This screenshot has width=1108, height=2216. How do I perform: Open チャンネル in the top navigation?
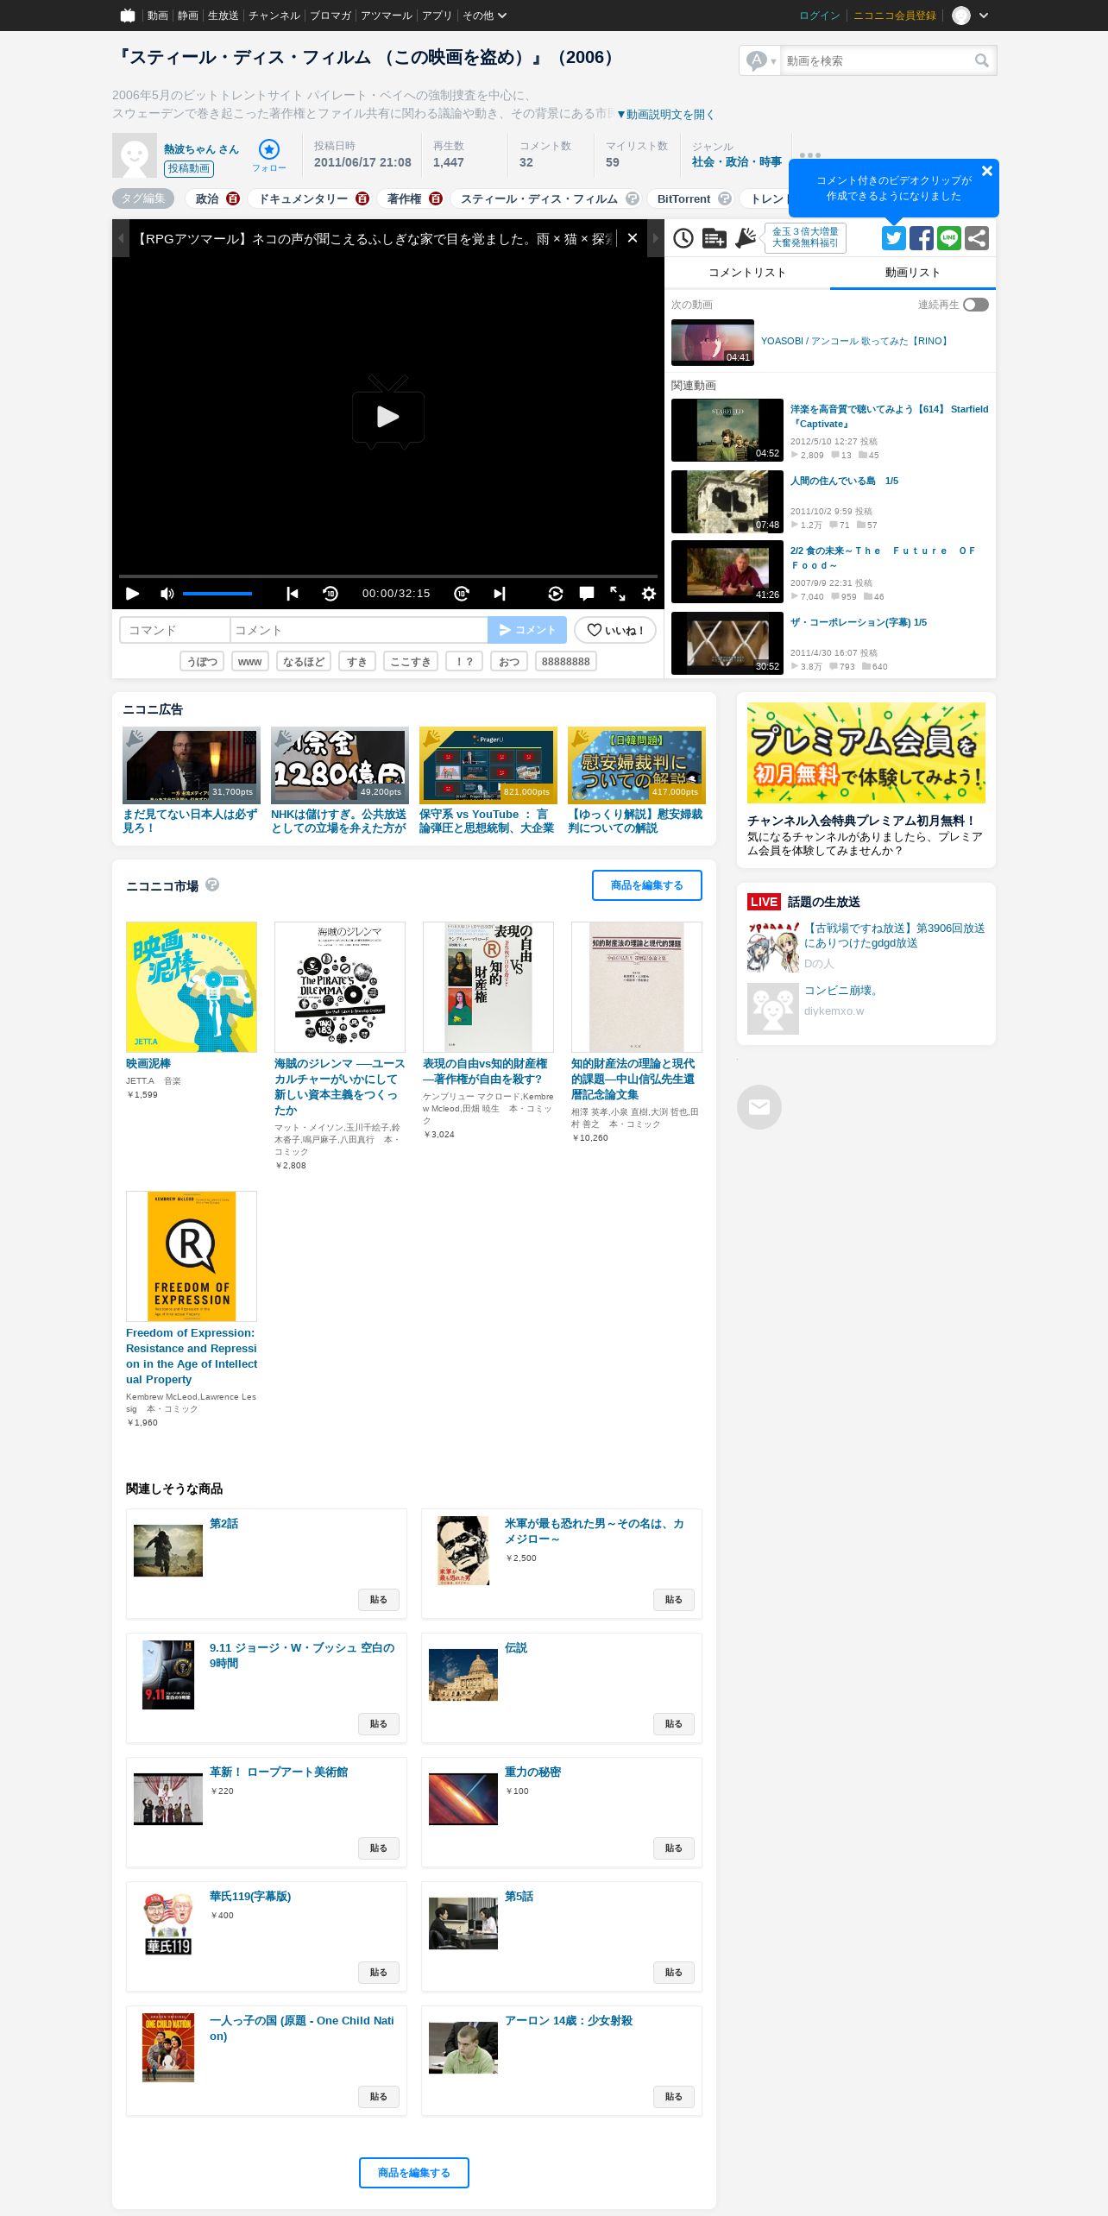click(x=274, y=16)
